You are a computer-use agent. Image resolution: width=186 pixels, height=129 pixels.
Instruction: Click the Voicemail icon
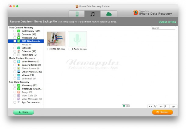coord(19,79)
